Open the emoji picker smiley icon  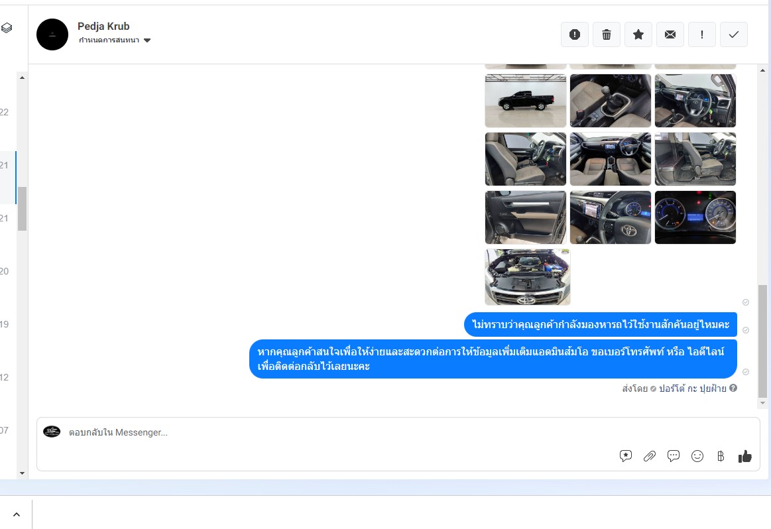pyautogui.click(x=697, y=456)
